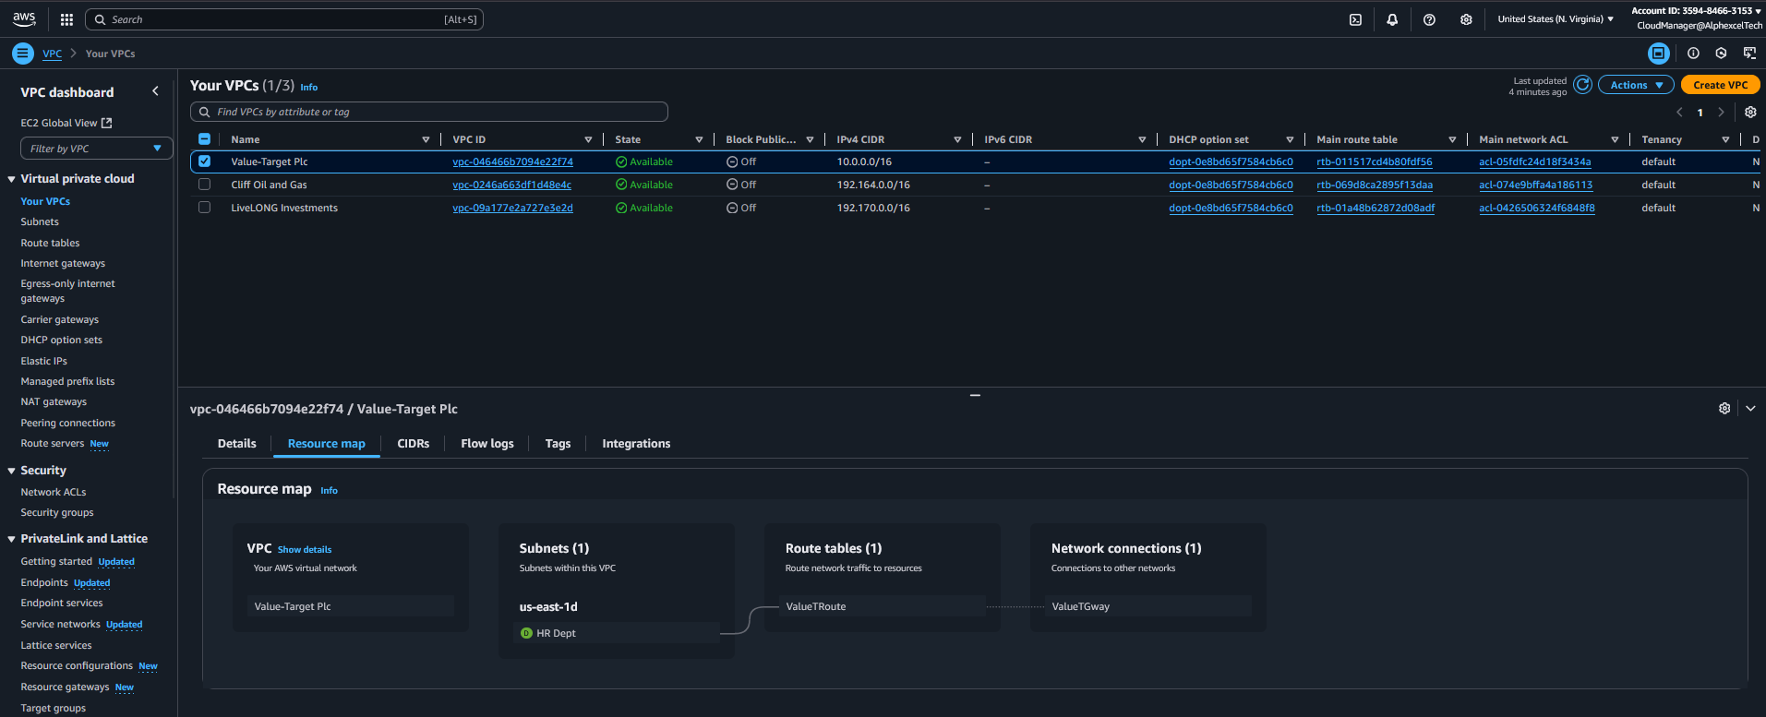Open VPC ID vpc-046466b7094e22f74 link
Image resolution: width=1766 pixels, height=717 pixels.
click(x=512, y=161)
